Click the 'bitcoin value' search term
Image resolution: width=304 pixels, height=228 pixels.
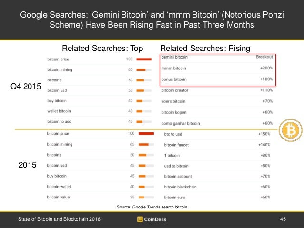pos(59,197)
